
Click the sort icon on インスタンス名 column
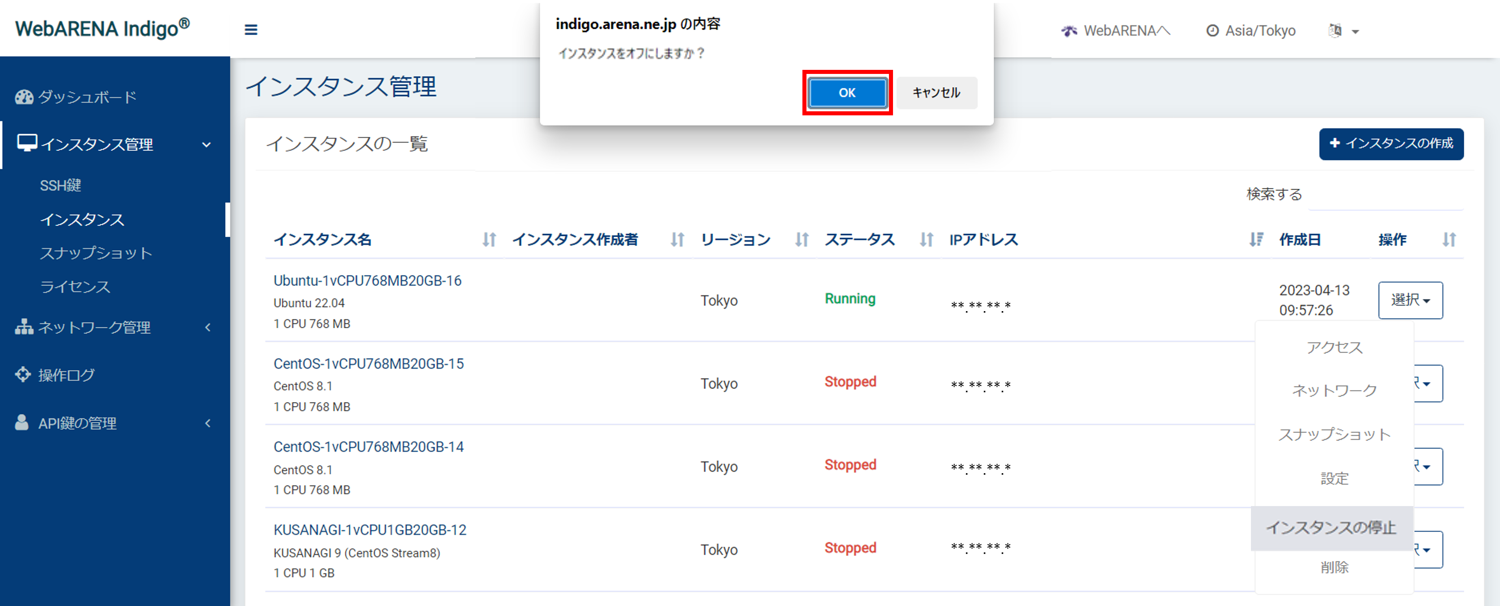pos(490,239)
